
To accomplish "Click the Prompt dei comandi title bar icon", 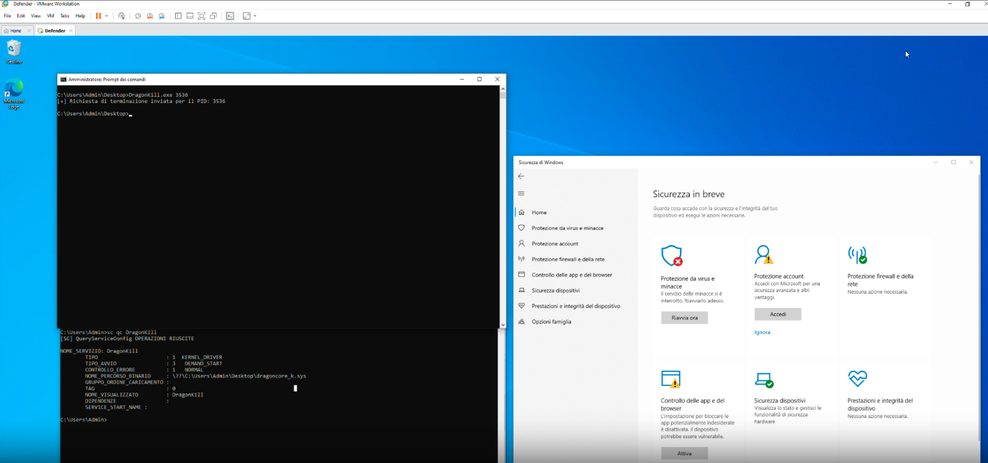I will (x=63, y=79).
